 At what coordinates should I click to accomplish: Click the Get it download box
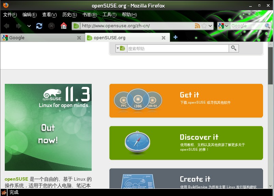186,101
